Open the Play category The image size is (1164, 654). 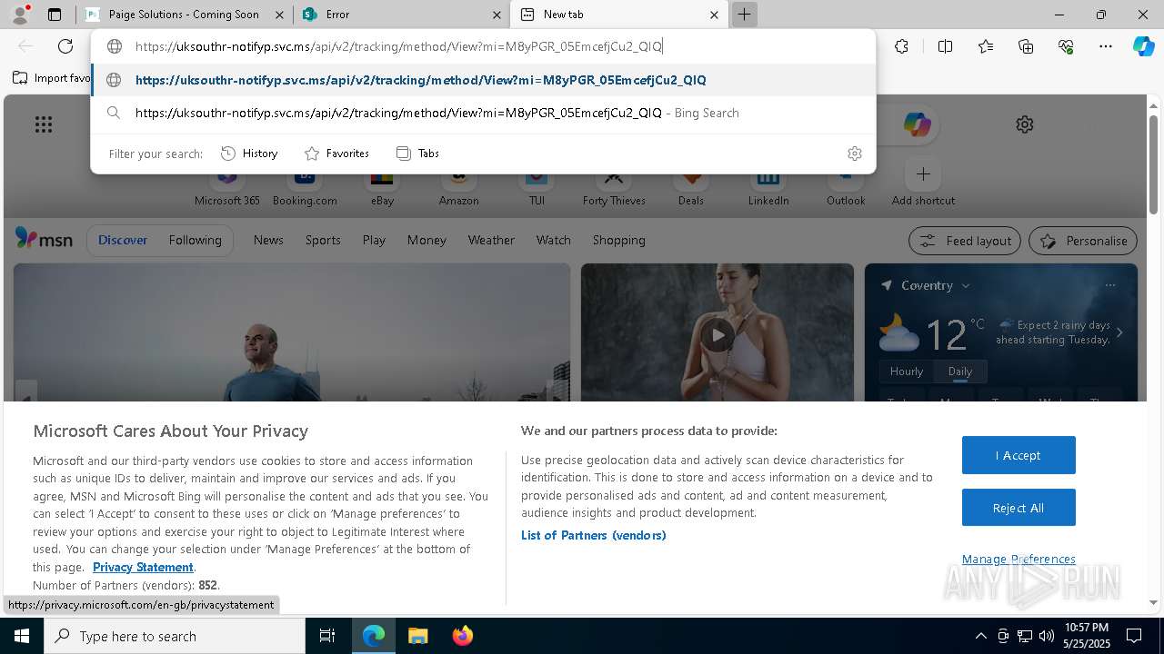pos(374,240)
